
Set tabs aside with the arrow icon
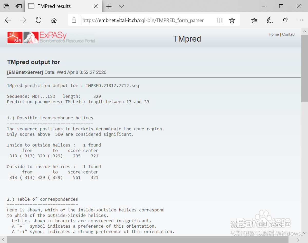[18, 6]
